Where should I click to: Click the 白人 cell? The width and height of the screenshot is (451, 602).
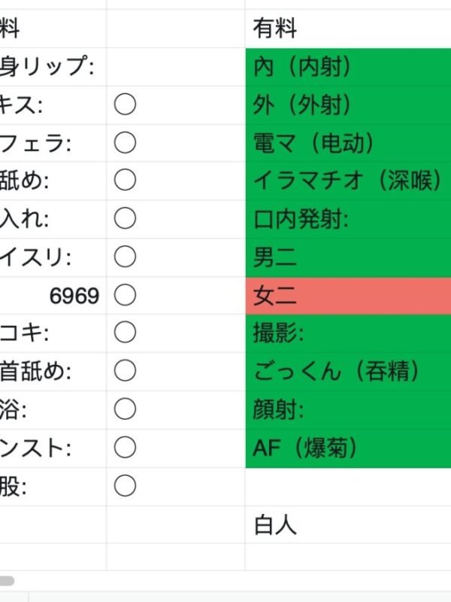click(347, 524)
